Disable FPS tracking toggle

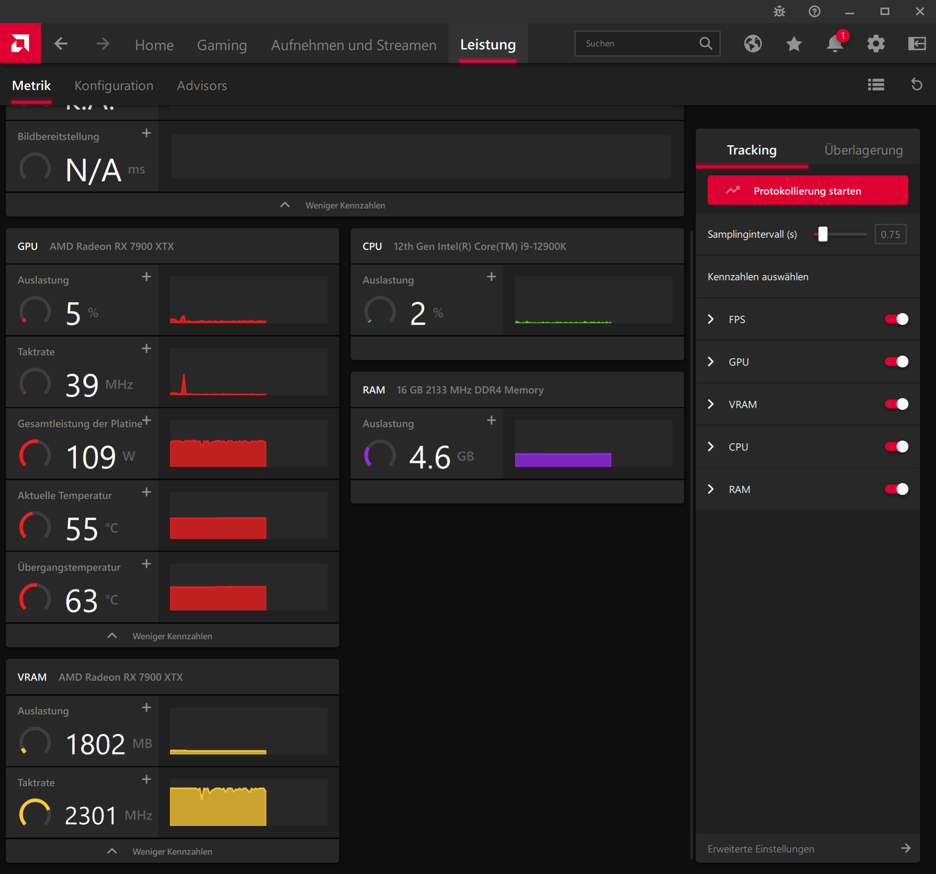click(x=896, y=319)
